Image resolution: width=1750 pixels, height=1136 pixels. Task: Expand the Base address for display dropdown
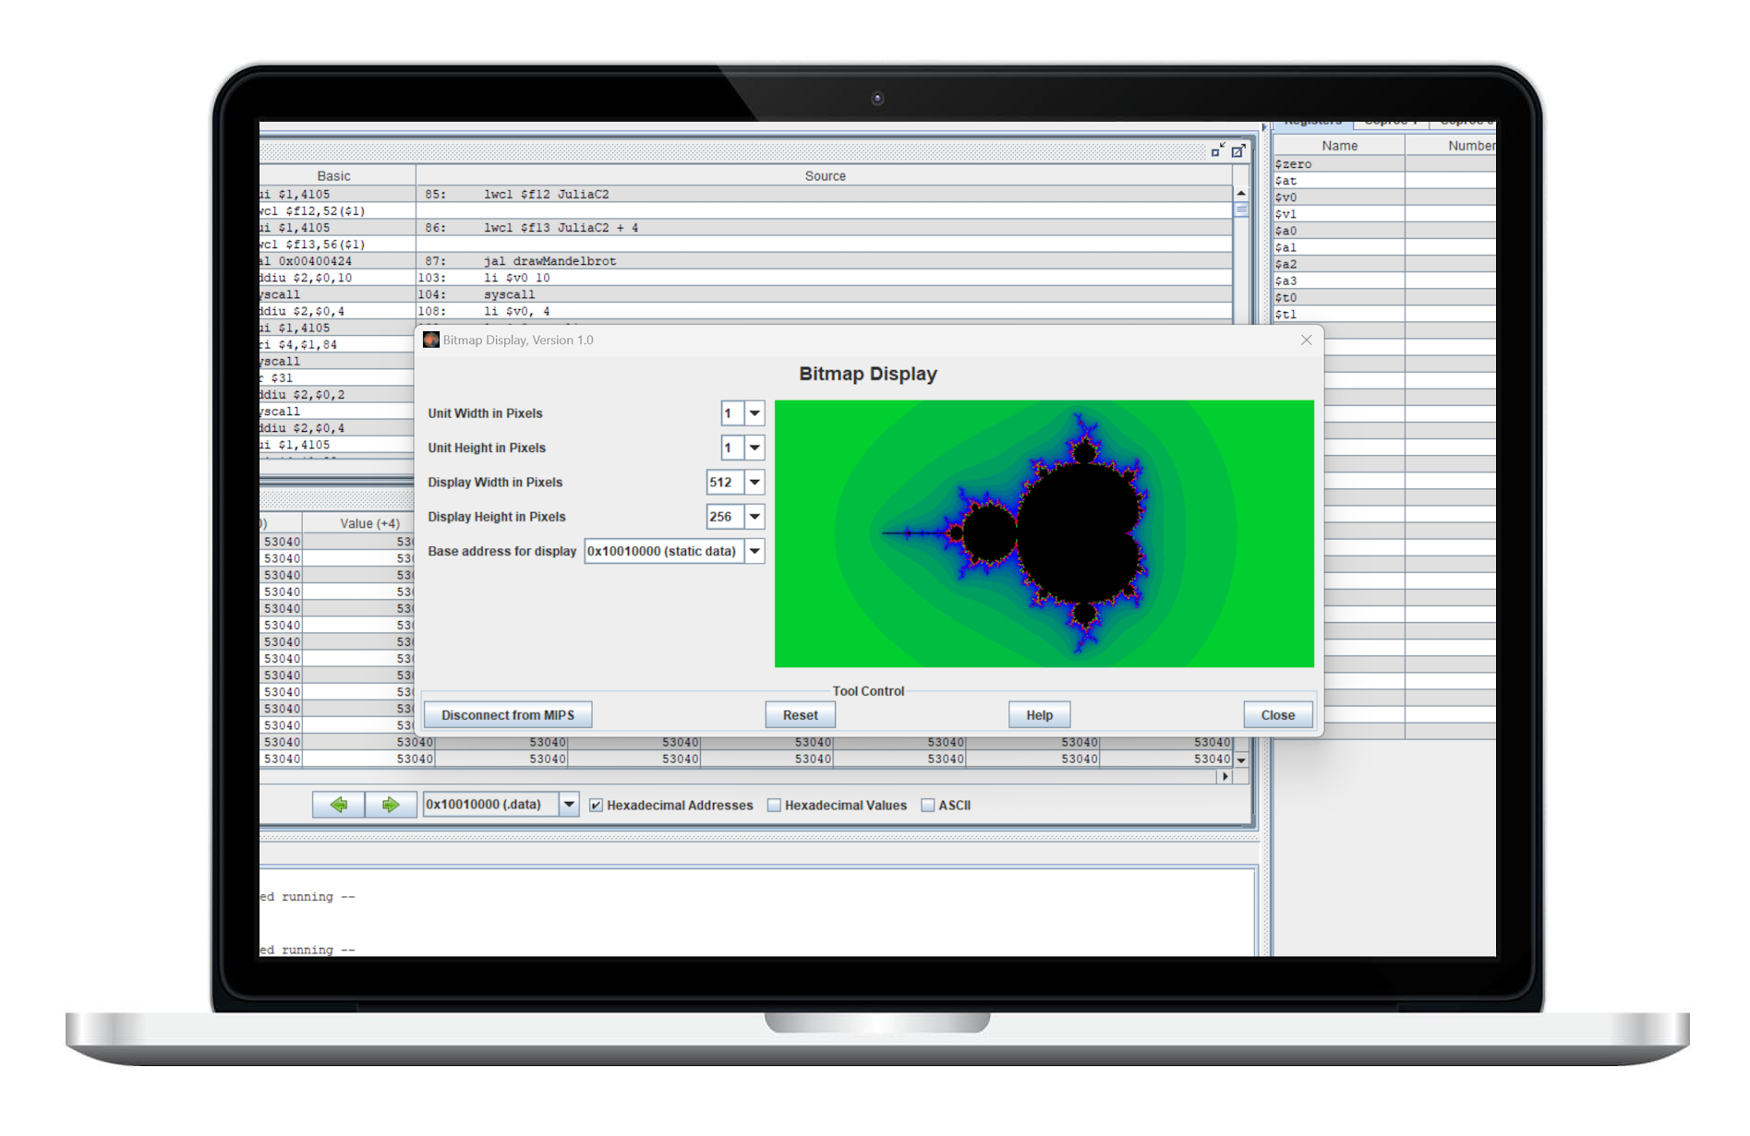754,551
